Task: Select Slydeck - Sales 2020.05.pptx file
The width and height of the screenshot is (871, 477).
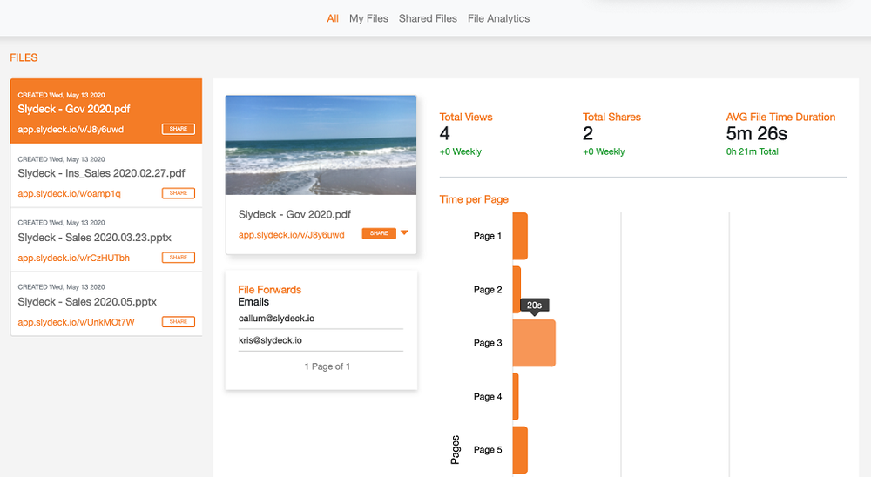Action: (87, 302)
